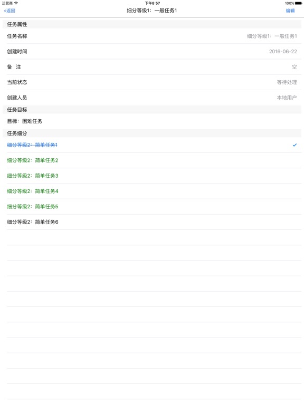Viewport: 304px width, 405px height.
Task: Tap the 等待处理 status value
Action: pos(287,82)
